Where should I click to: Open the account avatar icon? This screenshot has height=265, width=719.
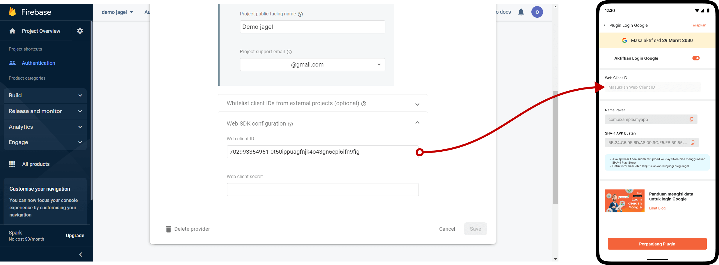point(537,12)
